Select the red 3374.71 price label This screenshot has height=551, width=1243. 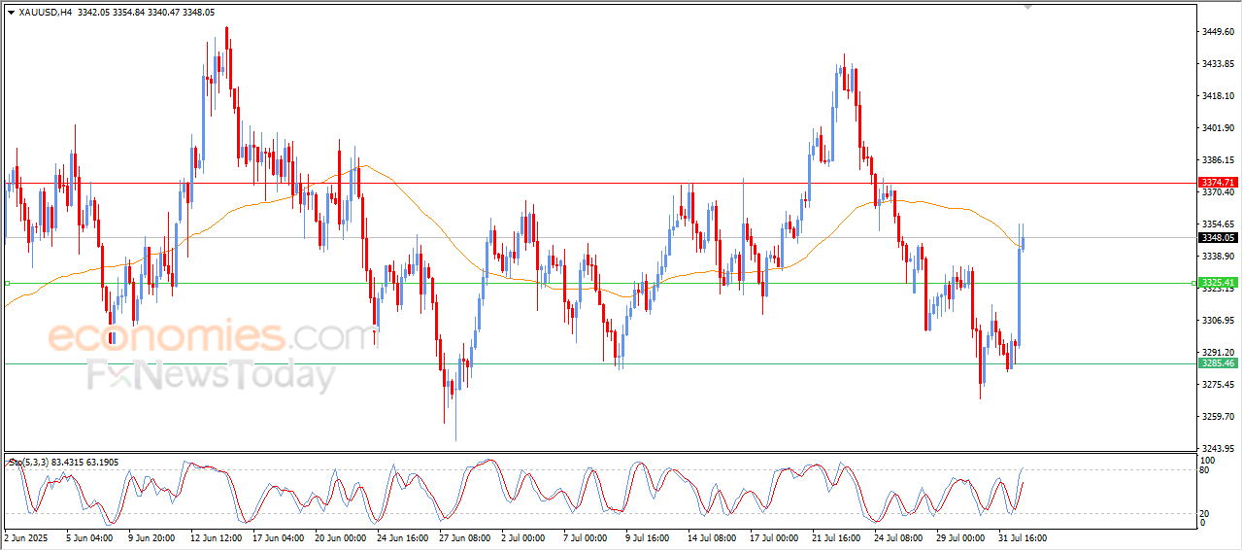[1218, 183]
